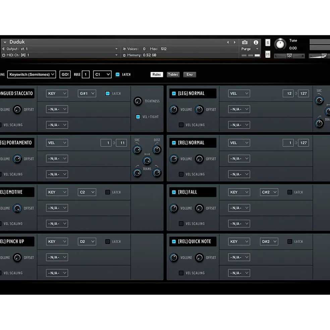
Task: Click the Portamento volume/offset knob
Action: 17,159
